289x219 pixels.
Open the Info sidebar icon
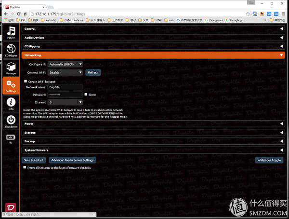point(11,104)
